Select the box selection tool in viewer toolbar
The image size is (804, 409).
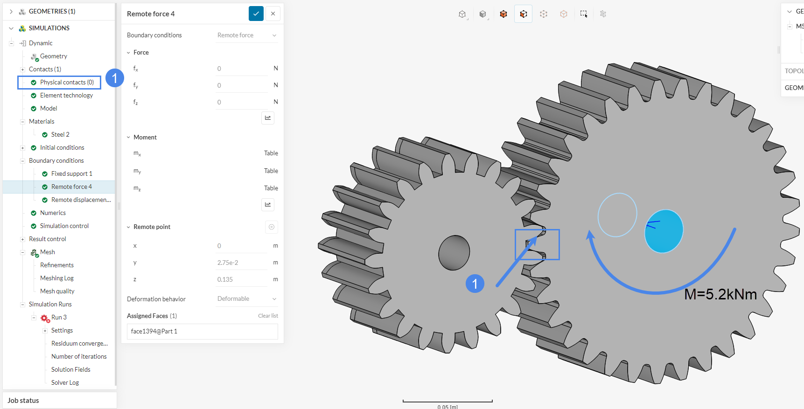(583, 14)
